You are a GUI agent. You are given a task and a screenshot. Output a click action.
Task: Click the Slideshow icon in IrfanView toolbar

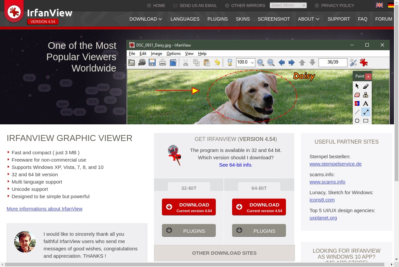pyautogui.click(x=142, y=63)
